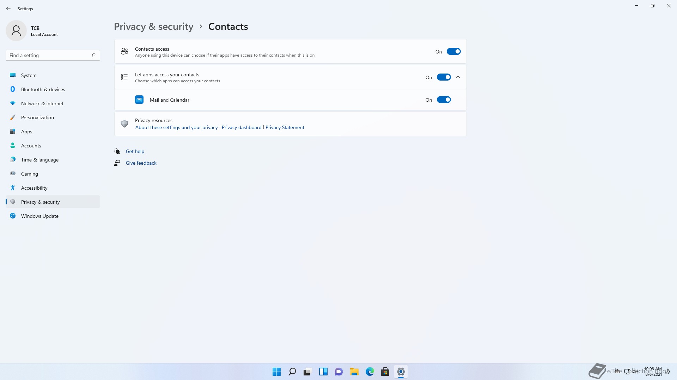The width and height of the screenshot is (677, 380).
Task: Open the Privacy Statement link
Action: click(285, 127)
